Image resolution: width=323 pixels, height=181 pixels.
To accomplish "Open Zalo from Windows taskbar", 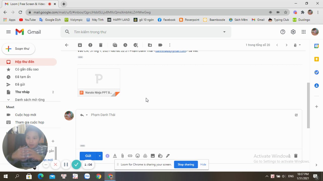I will pos(87,176).
